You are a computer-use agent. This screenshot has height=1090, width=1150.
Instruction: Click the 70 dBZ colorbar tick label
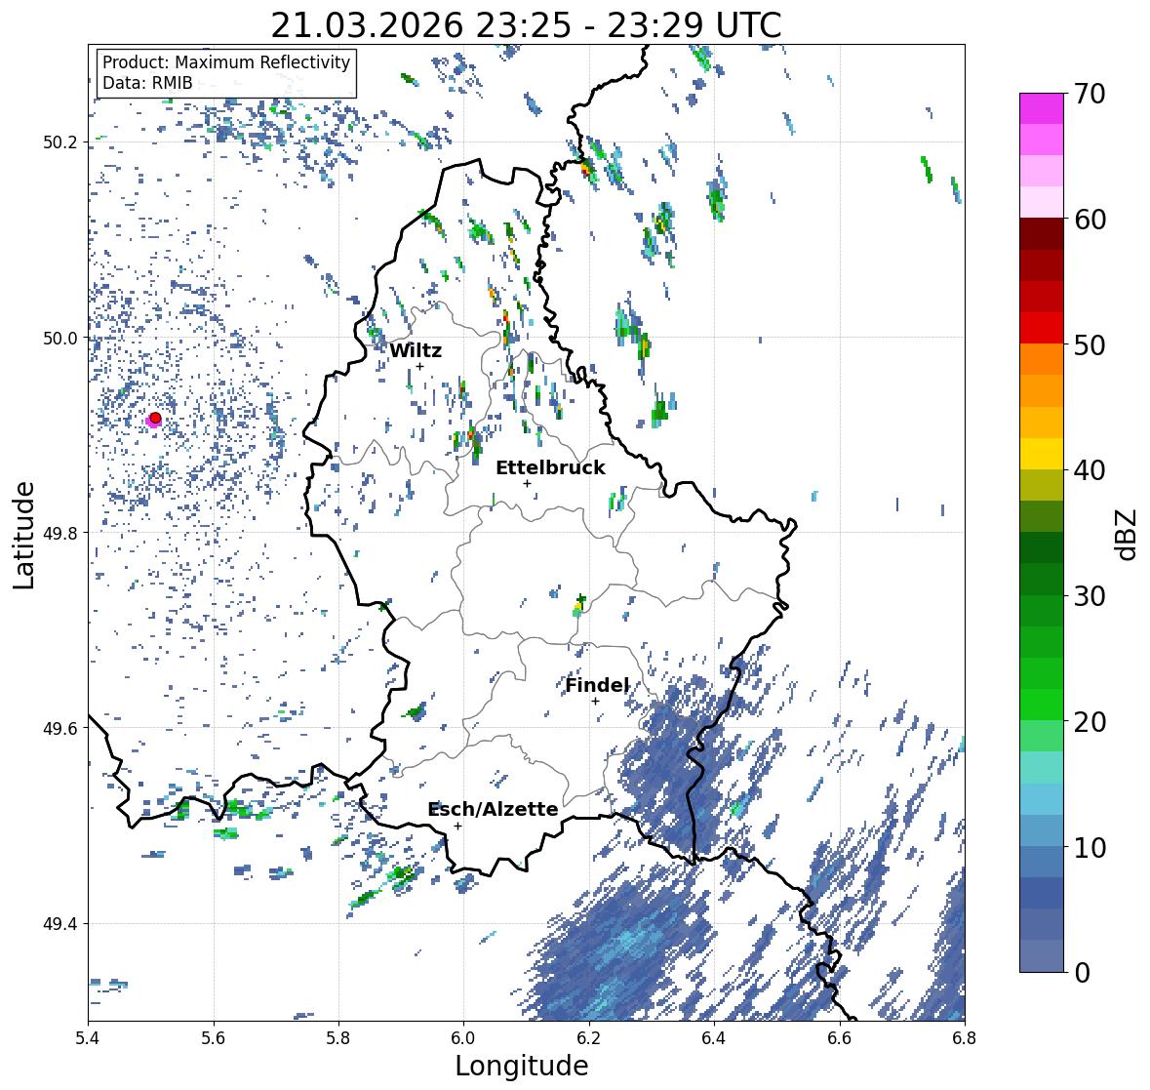tap(1090, 94)
